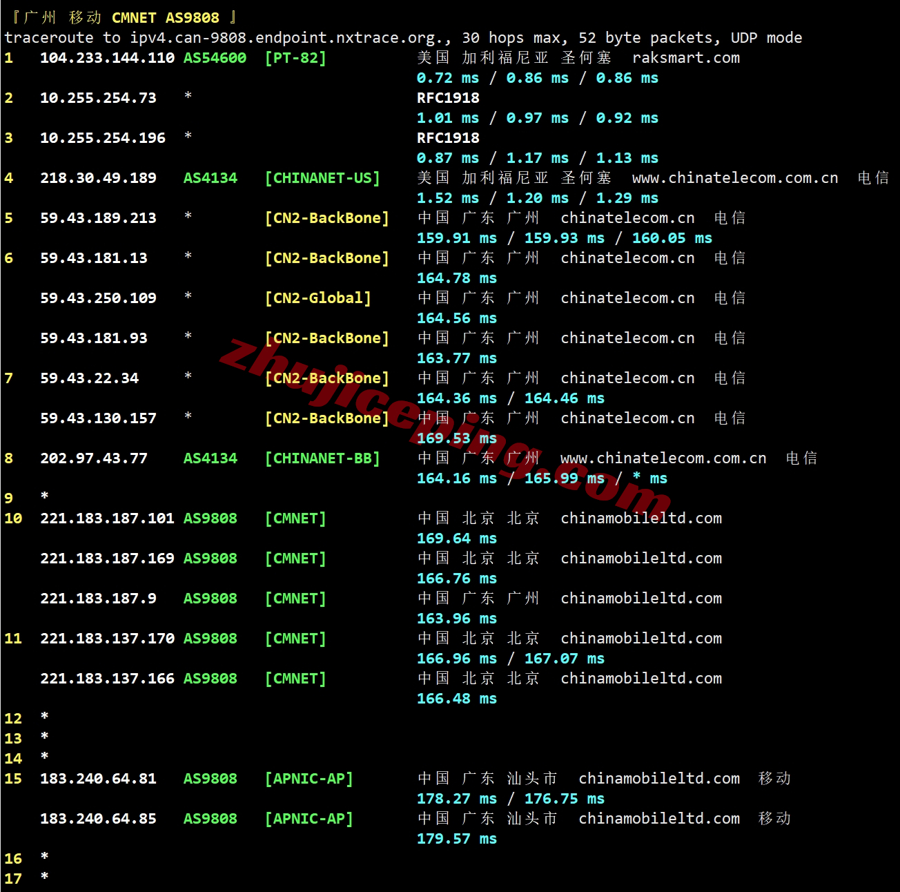Select the 1.52 ms latency value
The width and height of the screenshot is (900, 892).
(448, 198)
